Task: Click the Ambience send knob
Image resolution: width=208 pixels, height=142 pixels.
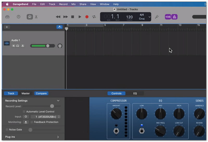Action: pyautogui.click(x=199, y=114)
